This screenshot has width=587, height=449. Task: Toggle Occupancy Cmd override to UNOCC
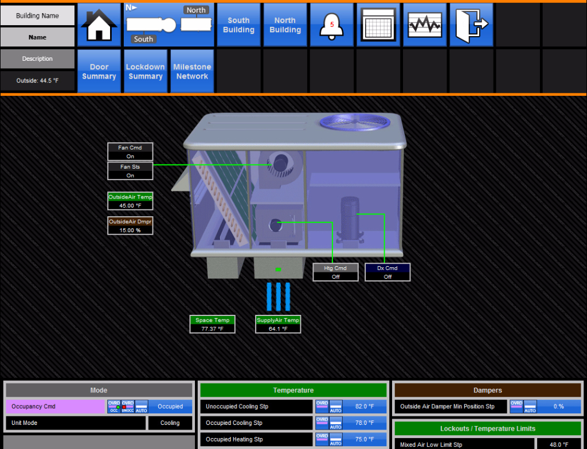[127, 406]
